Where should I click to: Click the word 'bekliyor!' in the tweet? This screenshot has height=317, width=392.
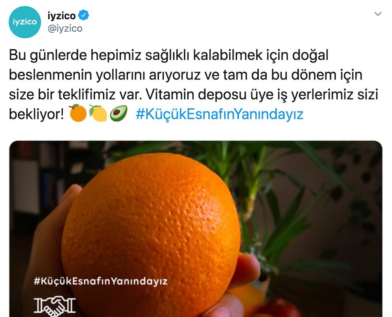pos(37,114)
